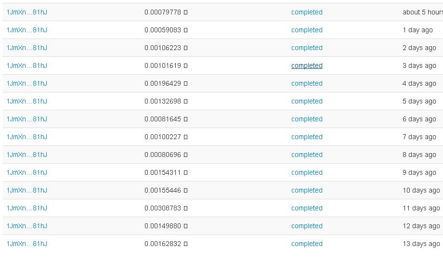Click the currency symbol next to 0.00154311
Screen dimensions: 443x260
186,173
